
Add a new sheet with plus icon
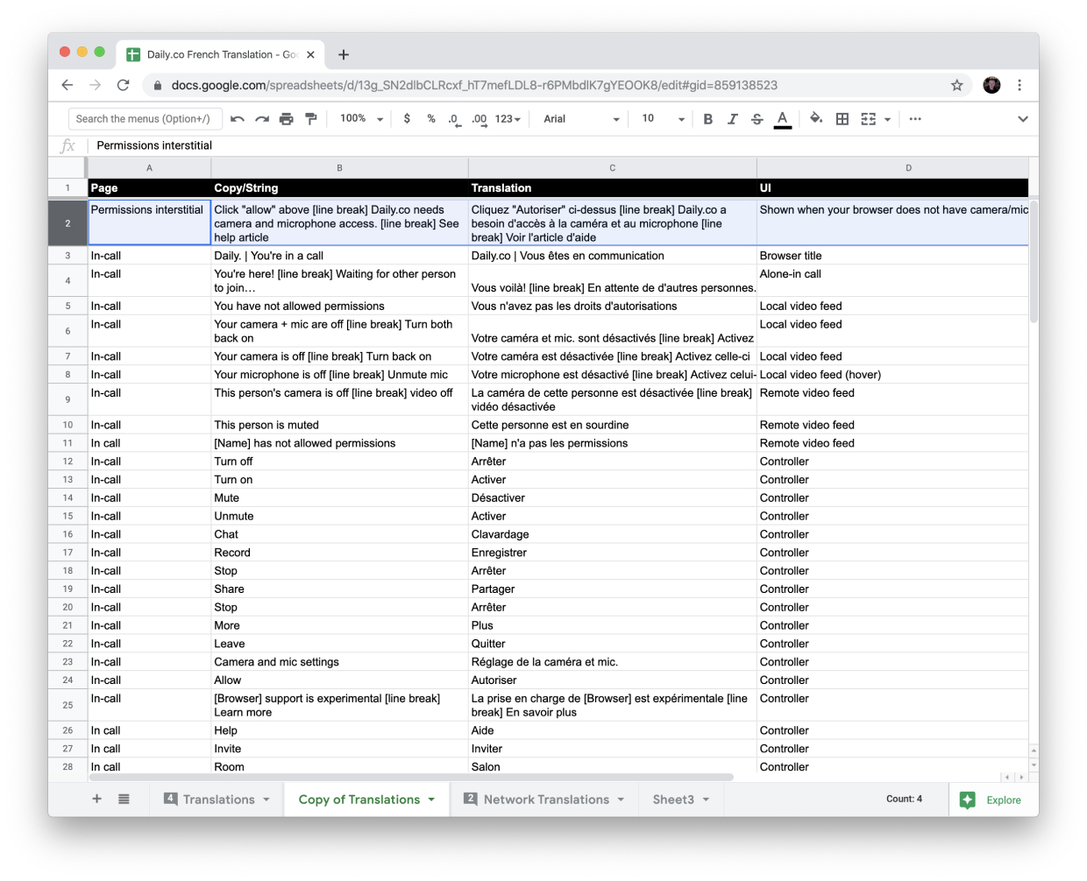[97, 799]
